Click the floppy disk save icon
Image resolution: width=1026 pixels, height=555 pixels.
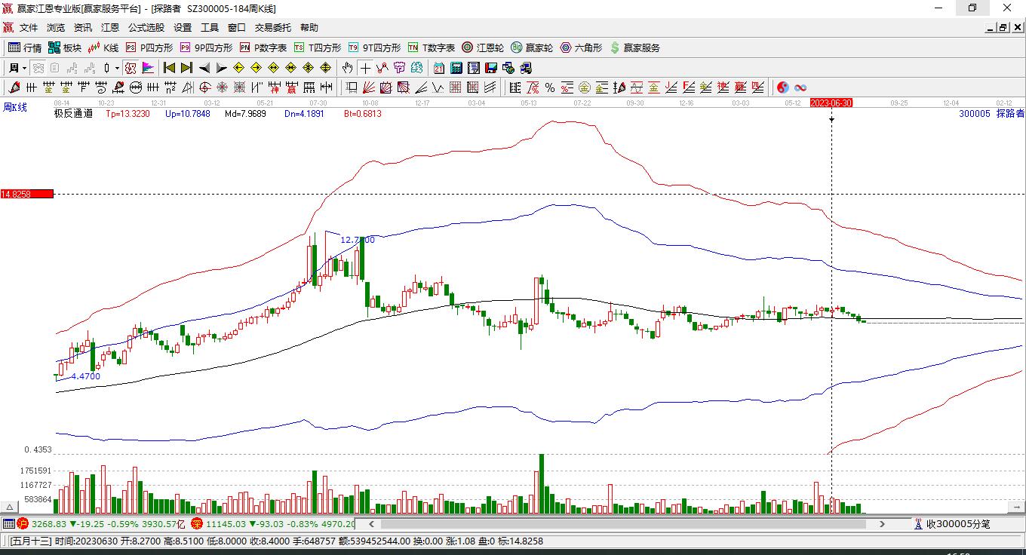coord(491,68)
